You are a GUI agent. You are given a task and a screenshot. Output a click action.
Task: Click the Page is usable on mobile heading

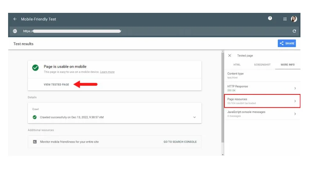[x=65, y=66]
